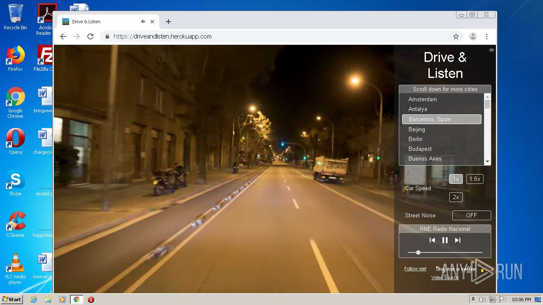Screen dimensions: 543x305
Task: Click city list scrollbar down arrow
Action: [x=487, y=161]
